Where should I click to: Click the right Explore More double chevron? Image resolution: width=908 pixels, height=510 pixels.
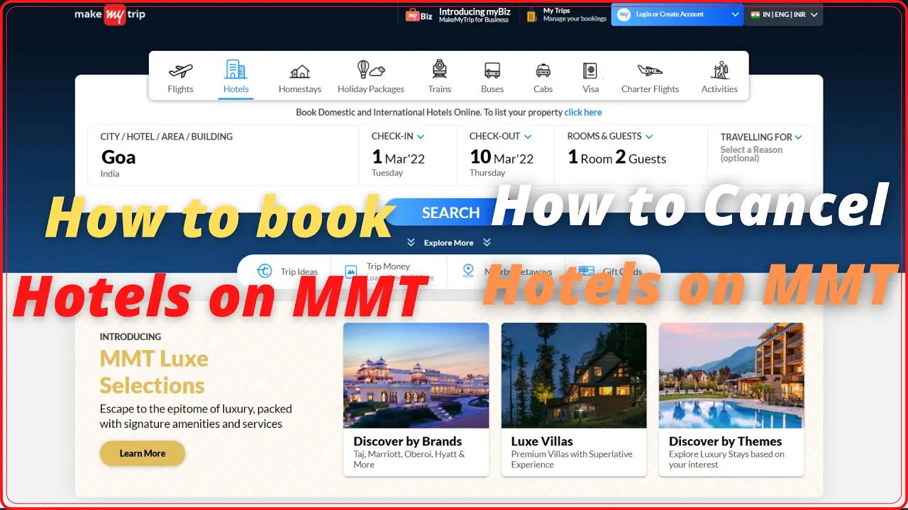tap(487, 242)
